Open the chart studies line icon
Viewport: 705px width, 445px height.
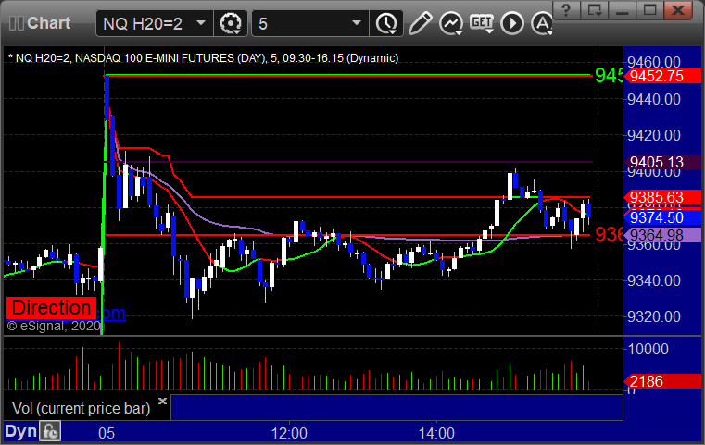click(451, 23)
